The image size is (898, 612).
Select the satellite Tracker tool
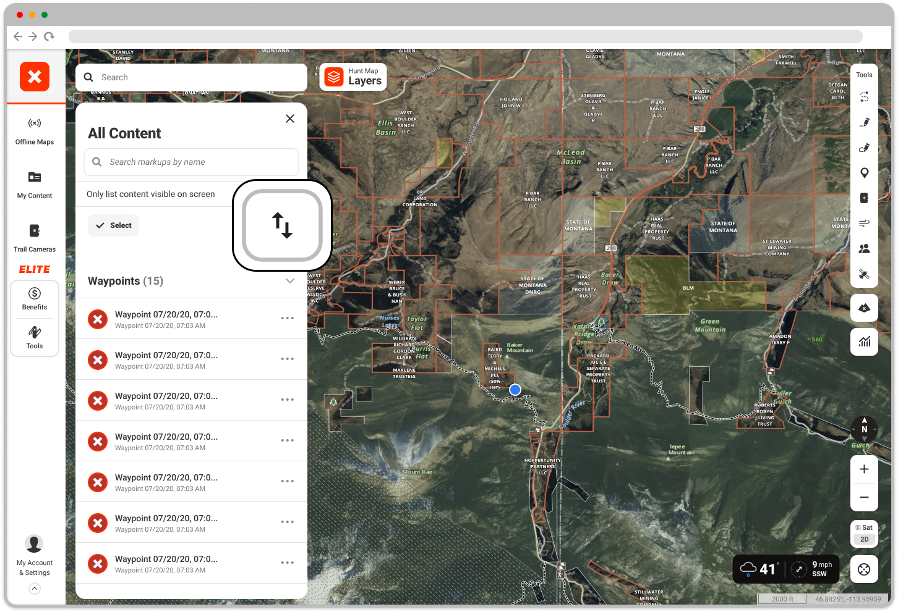click(x=865, y=274)
